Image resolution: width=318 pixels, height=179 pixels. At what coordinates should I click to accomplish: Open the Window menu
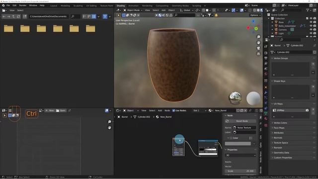(x=33, y=5)
